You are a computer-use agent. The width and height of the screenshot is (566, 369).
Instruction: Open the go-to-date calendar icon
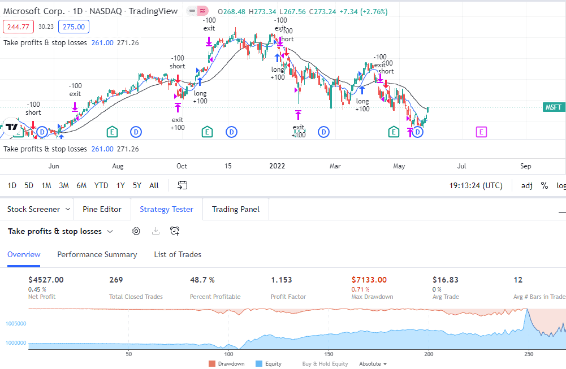pyautogui.click(x=183, y=185)
